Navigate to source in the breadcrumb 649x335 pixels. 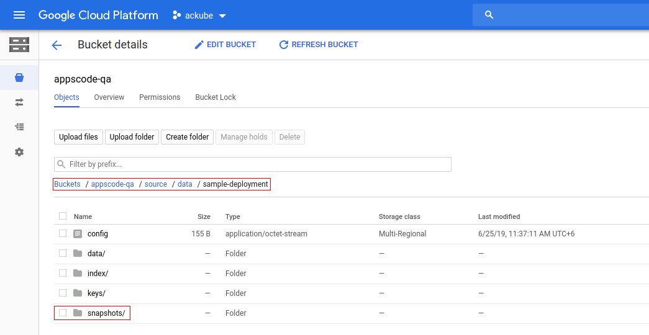(x=156, y=184)
